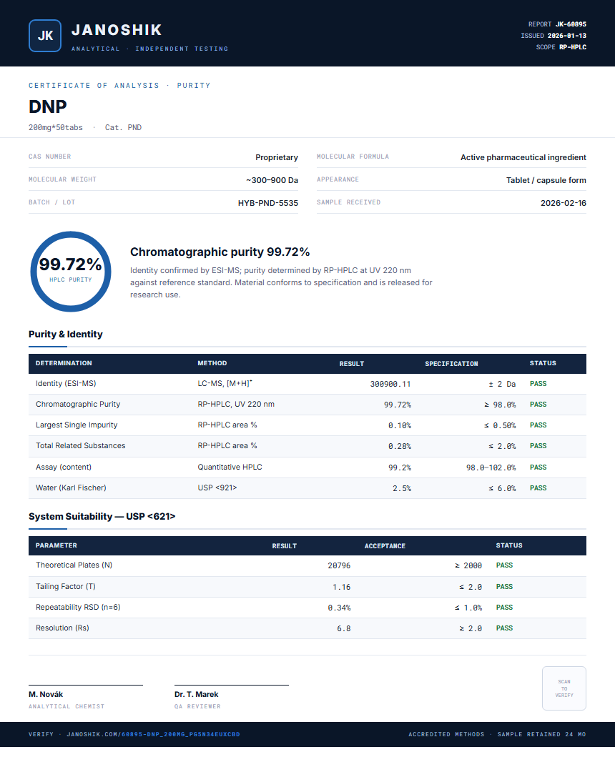Select the CAS number value Proprietary
Viewport: 615px width, 767px height.
click(277, 157)
